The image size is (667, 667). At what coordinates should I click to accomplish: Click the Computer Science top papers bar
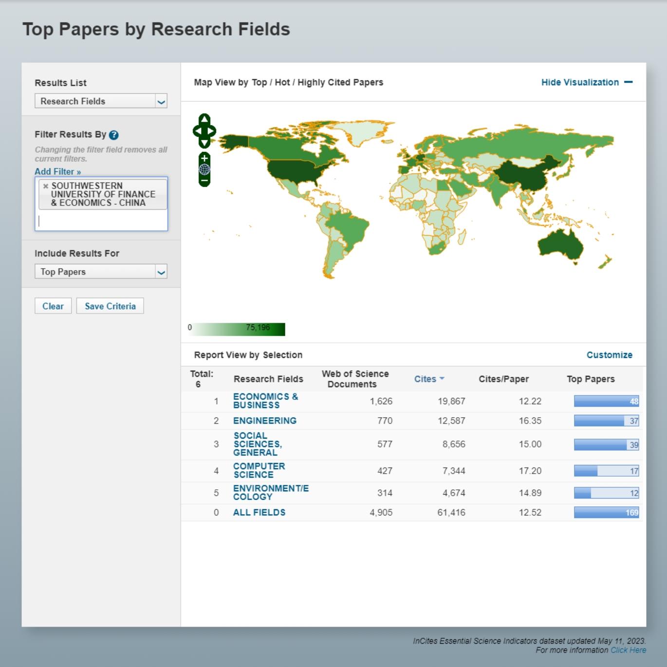[x=606, y=471]
